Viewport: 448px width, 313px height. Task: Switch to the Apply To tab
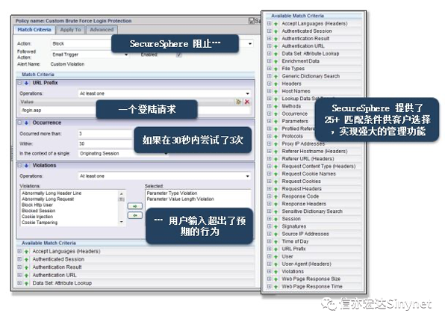tap(71, 30)
